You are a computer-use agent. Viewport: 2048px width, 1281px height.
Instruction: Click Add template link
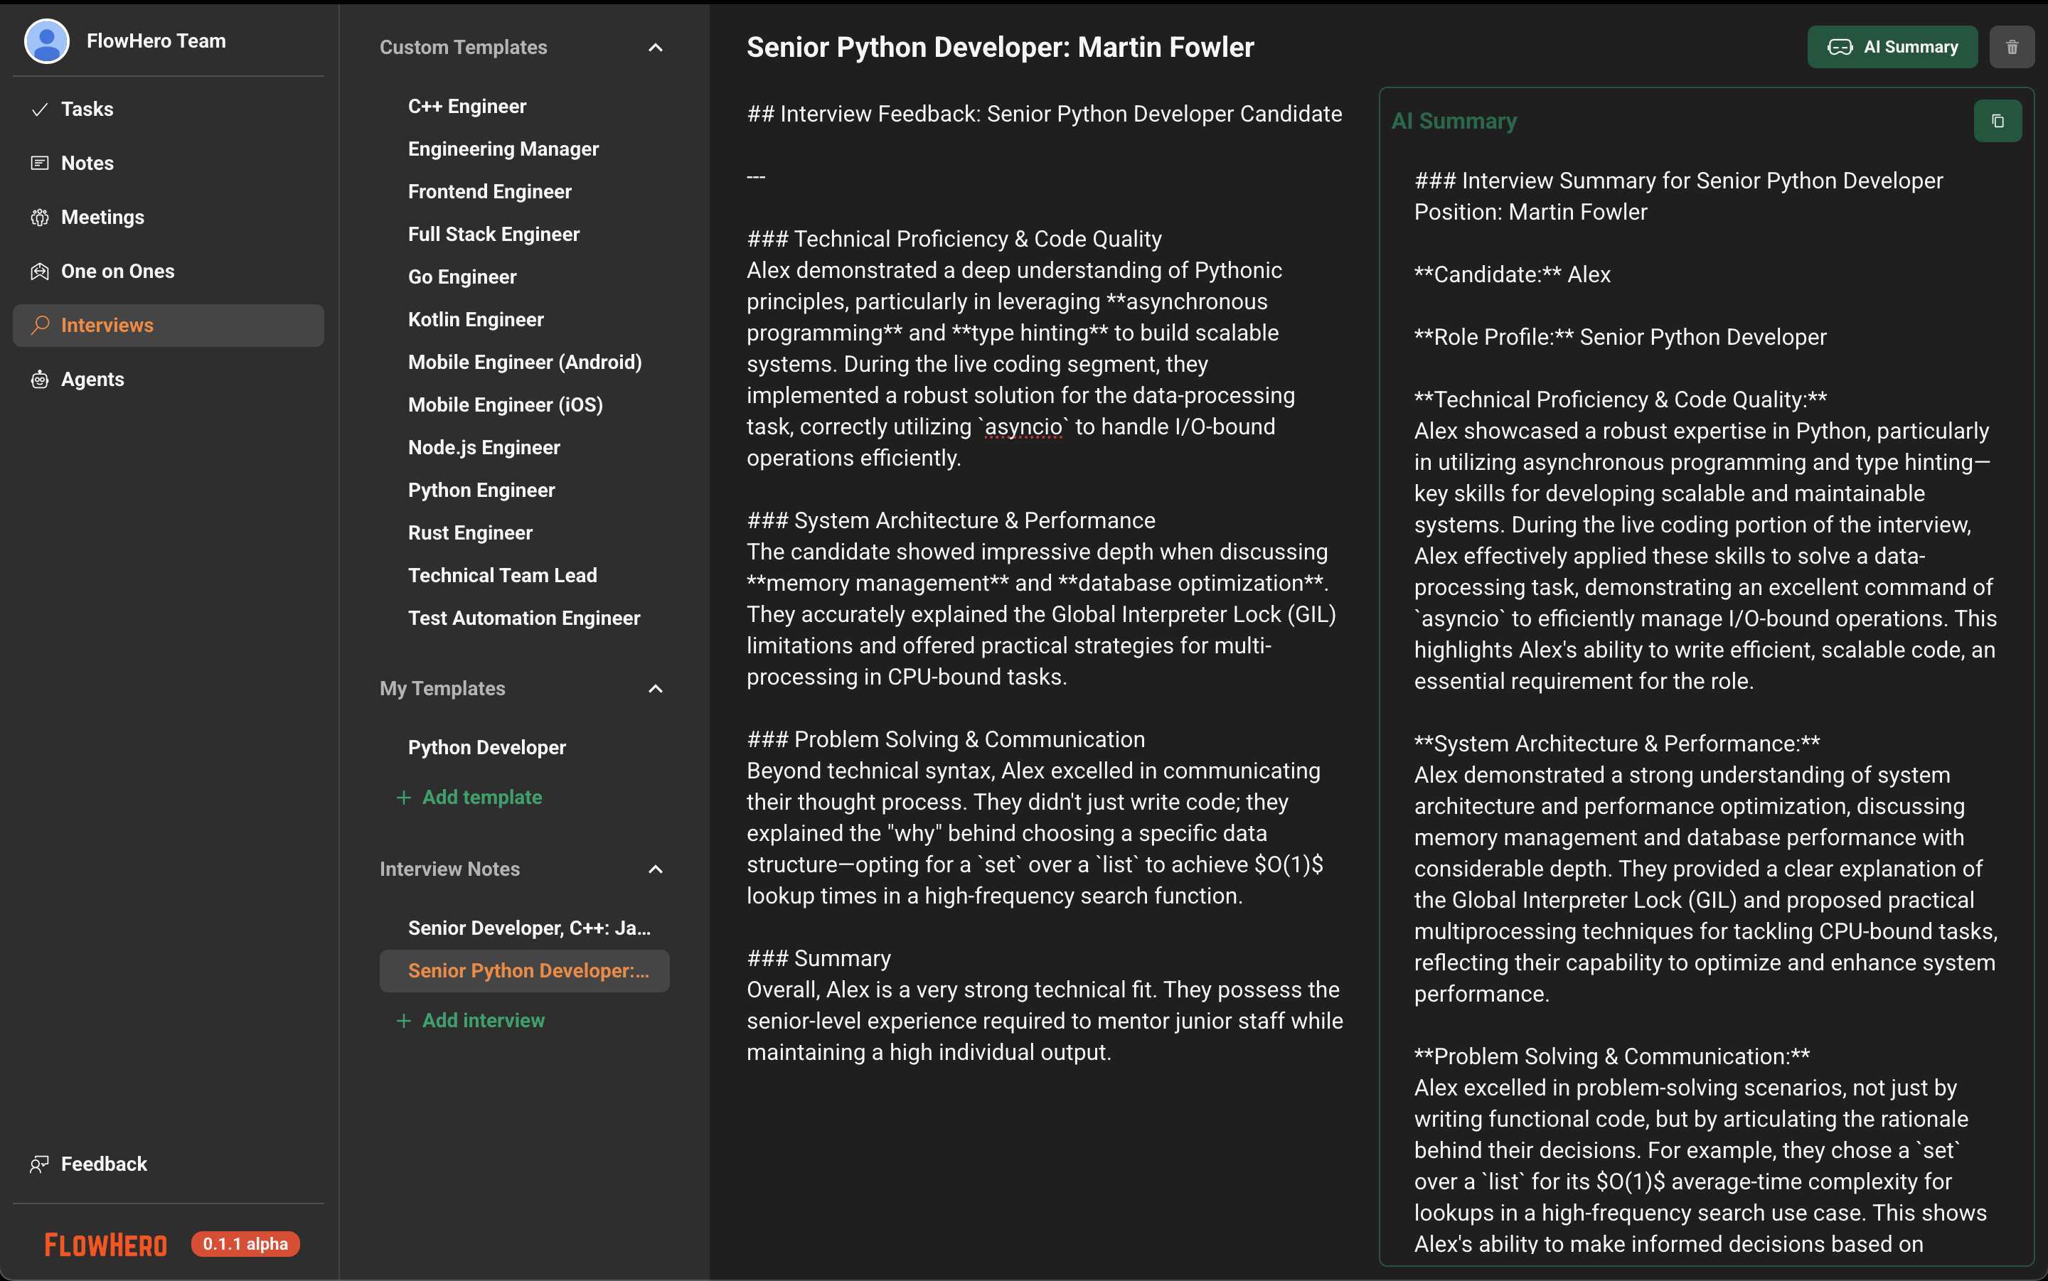point(481,797)
